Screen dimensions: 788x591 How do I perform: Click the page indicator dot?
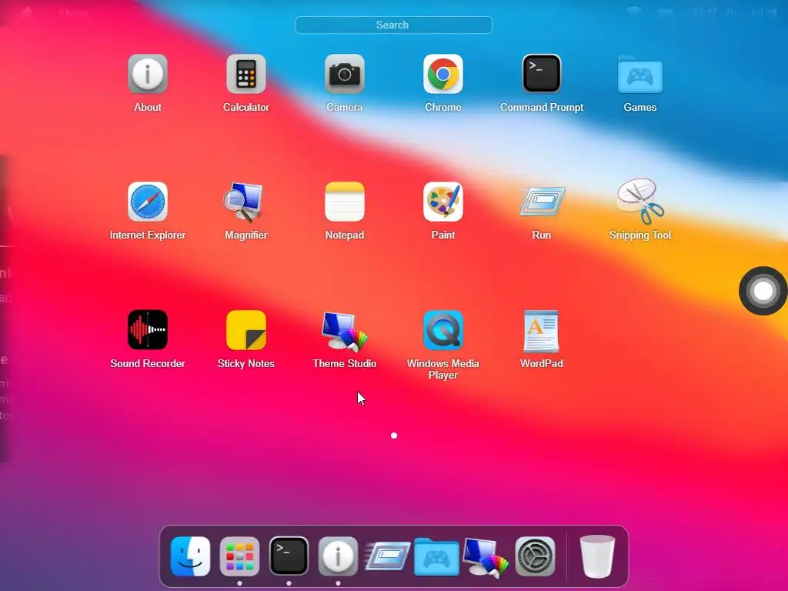click(394, 436)
